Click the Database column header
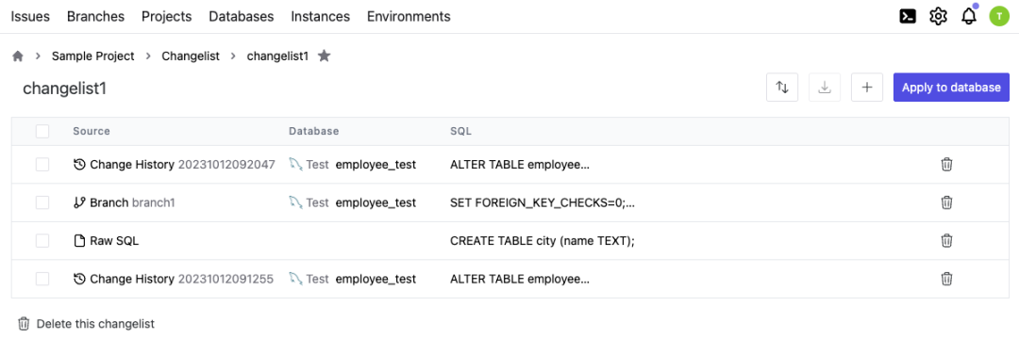The image size is (1019, 339). point(314,131)
